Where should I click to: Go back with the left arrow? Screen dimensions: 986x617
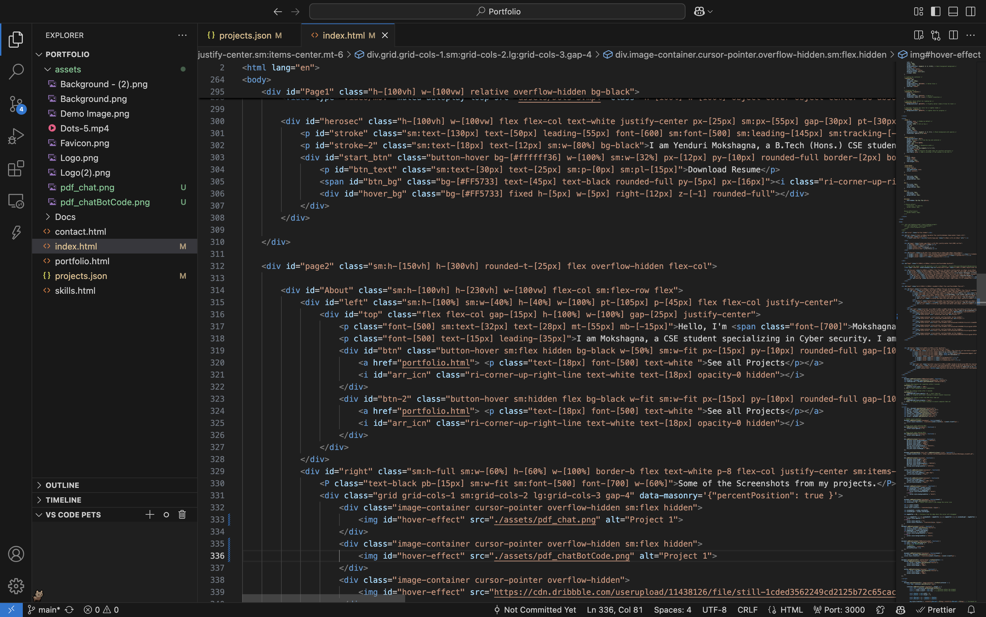click(x=278, y=11)
